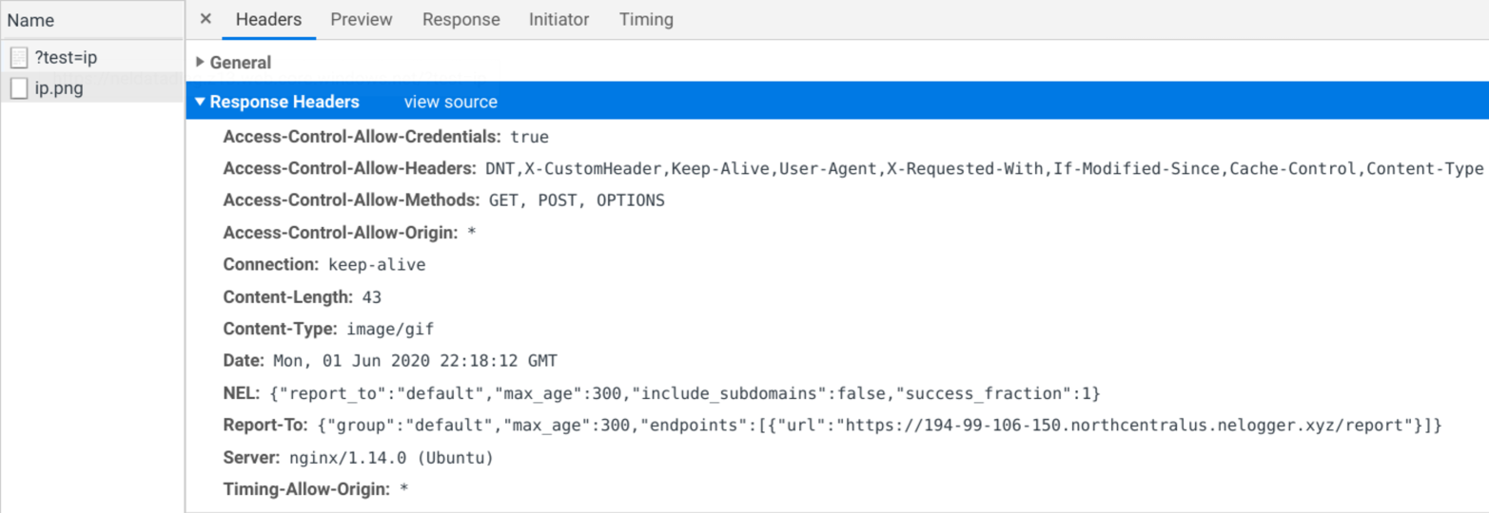The image size is (1489, 513).
Task: Click the file icon beside ip.png
Action: (x=19, y=88)
